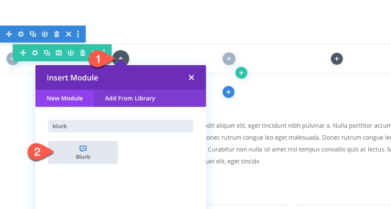
Task: Click the module search field containing "blurb"
Action: pos(120,126)
